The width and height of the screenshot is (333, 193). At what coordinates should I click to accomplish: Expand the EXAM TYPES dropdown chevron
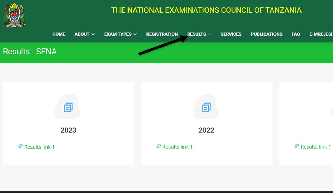click(135, 34)
